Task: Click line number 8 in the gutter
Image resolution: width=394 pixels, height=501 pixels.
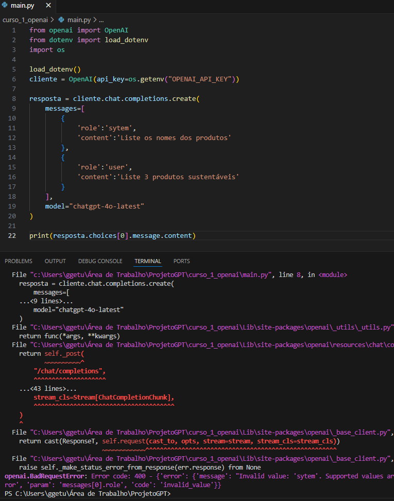Action: point(14,99)
